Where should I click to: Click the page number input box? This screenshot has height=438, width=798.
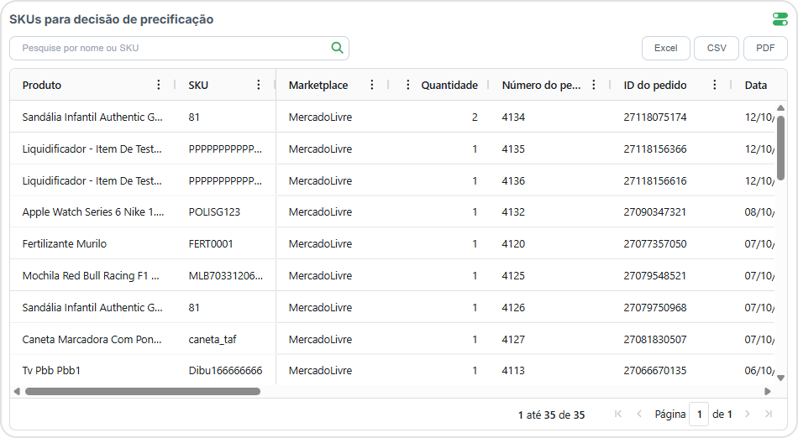[x=699, y=415]
